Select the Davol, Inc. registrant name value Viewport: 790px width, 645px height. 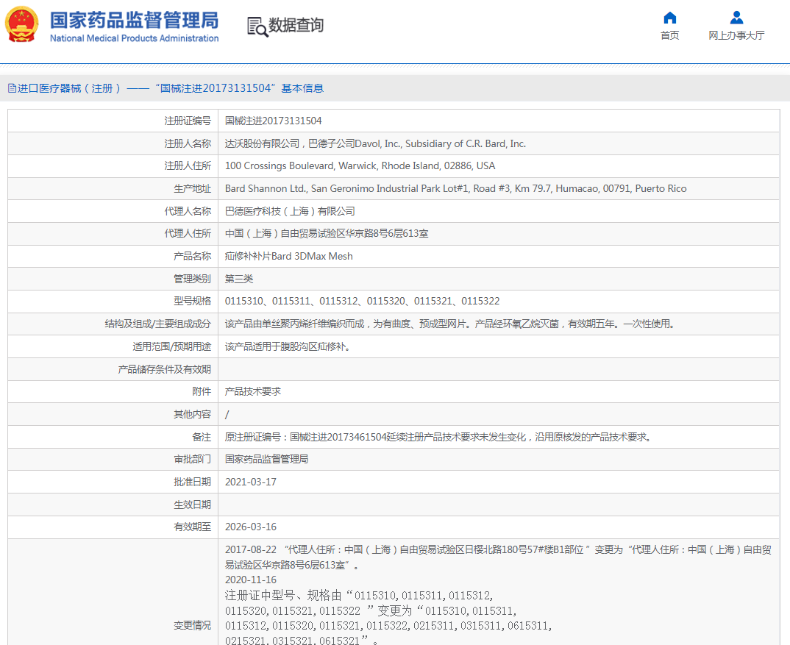(x=375, y=143)
